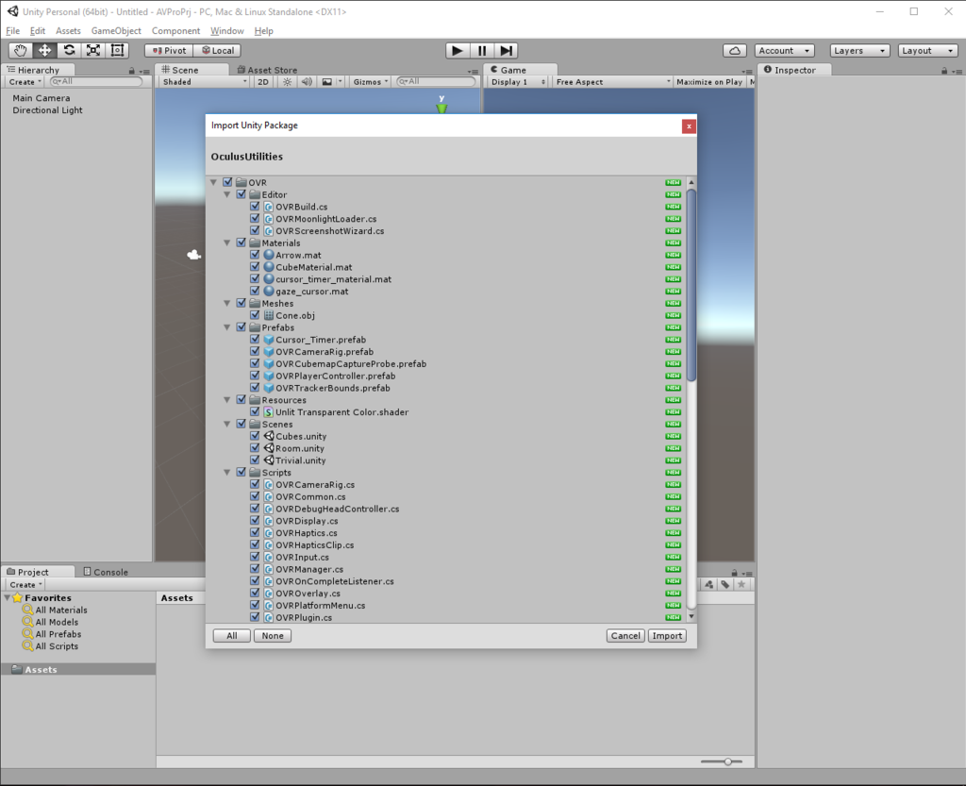966x786 pixels.
Task: Uncheck the Room.unity checkbox
Action: pos(255,448)
